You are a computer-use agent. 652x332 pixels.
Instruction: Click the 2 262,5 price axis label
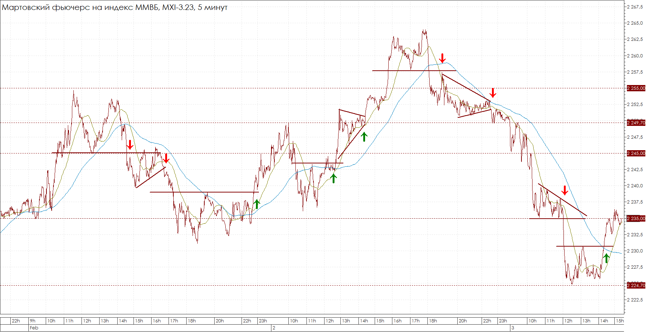click(635, 39)
